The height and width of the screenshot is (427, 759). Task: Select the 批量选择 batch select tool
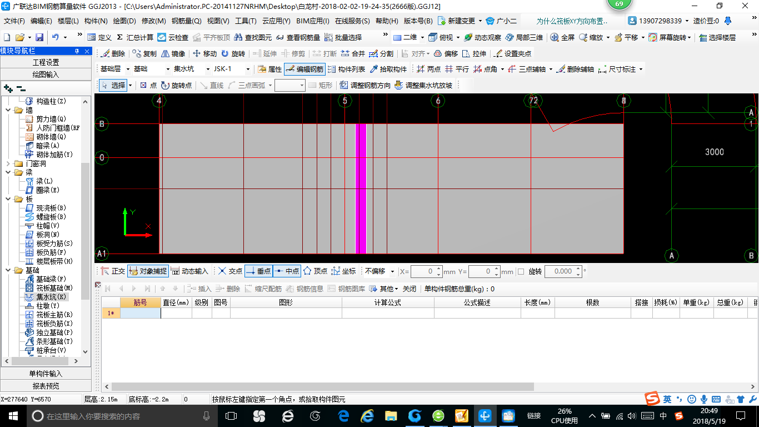click(343, 37)
